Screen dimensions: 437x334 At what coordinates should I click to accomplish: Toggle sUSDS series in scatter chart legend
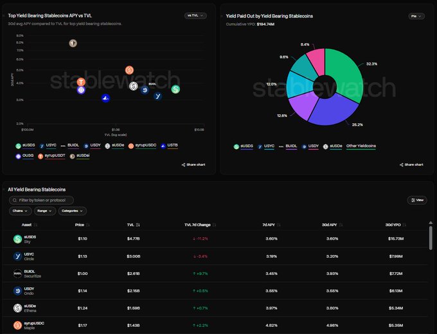pyautogui.click(x=25, y=146)
